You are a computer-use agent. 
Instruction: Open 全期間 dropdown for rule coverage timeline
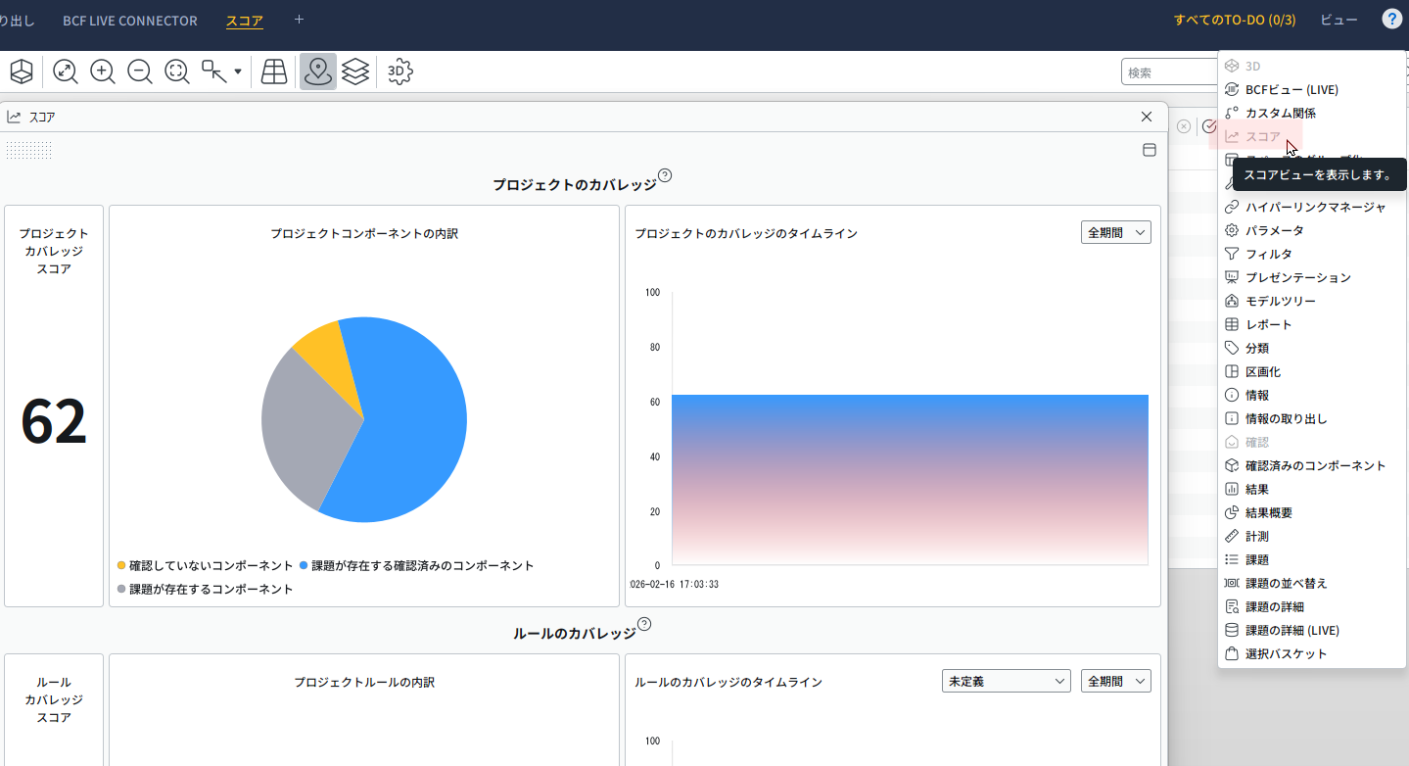pos(1116,681)
